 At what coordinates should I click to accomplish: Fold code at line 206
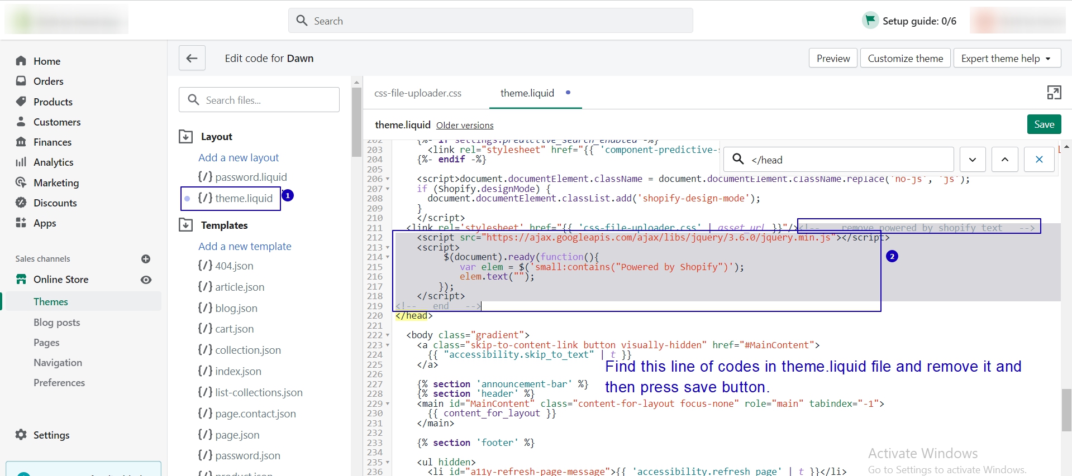pos(388,179)
